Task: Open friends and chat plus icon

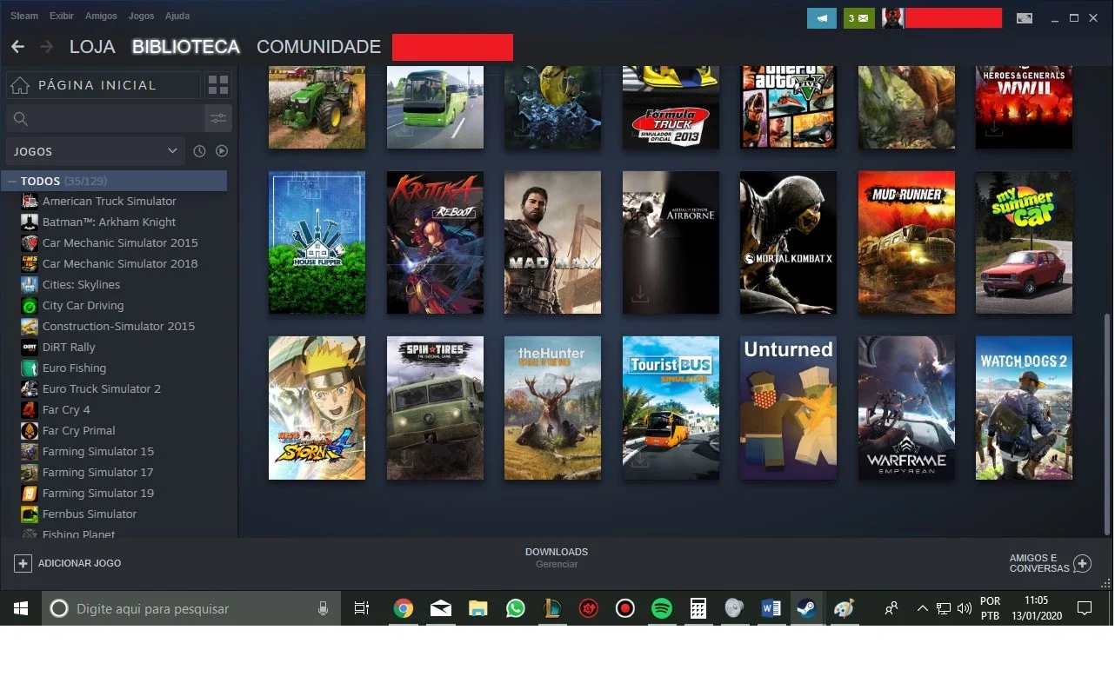Action: coord(1082,563)
